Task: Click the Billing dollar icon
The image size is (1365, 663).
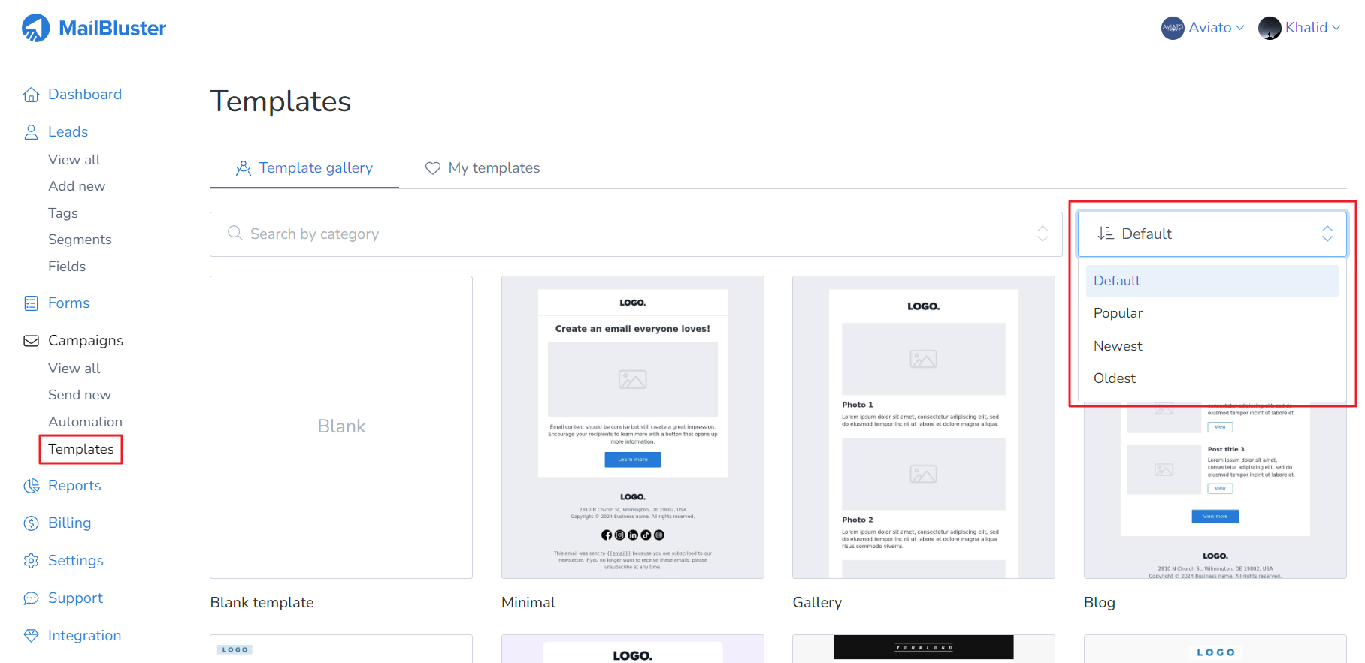Action: [31, 523]
